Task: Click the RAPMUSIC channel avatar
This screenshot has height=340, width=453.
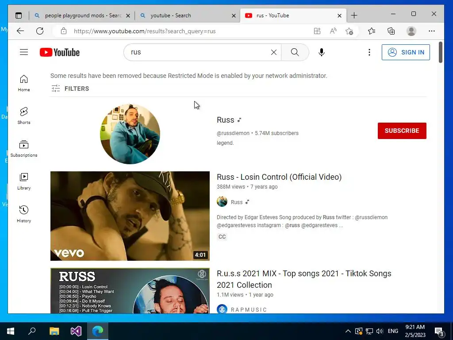Action: coord(222,309)
